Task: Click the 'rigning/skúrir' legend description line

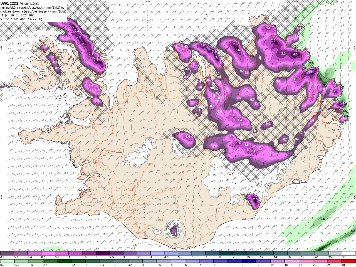Action: (32, 7)
